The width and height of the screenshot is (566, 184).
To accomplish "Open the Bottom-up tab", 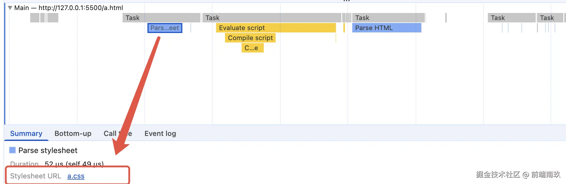I will (73, 134).
